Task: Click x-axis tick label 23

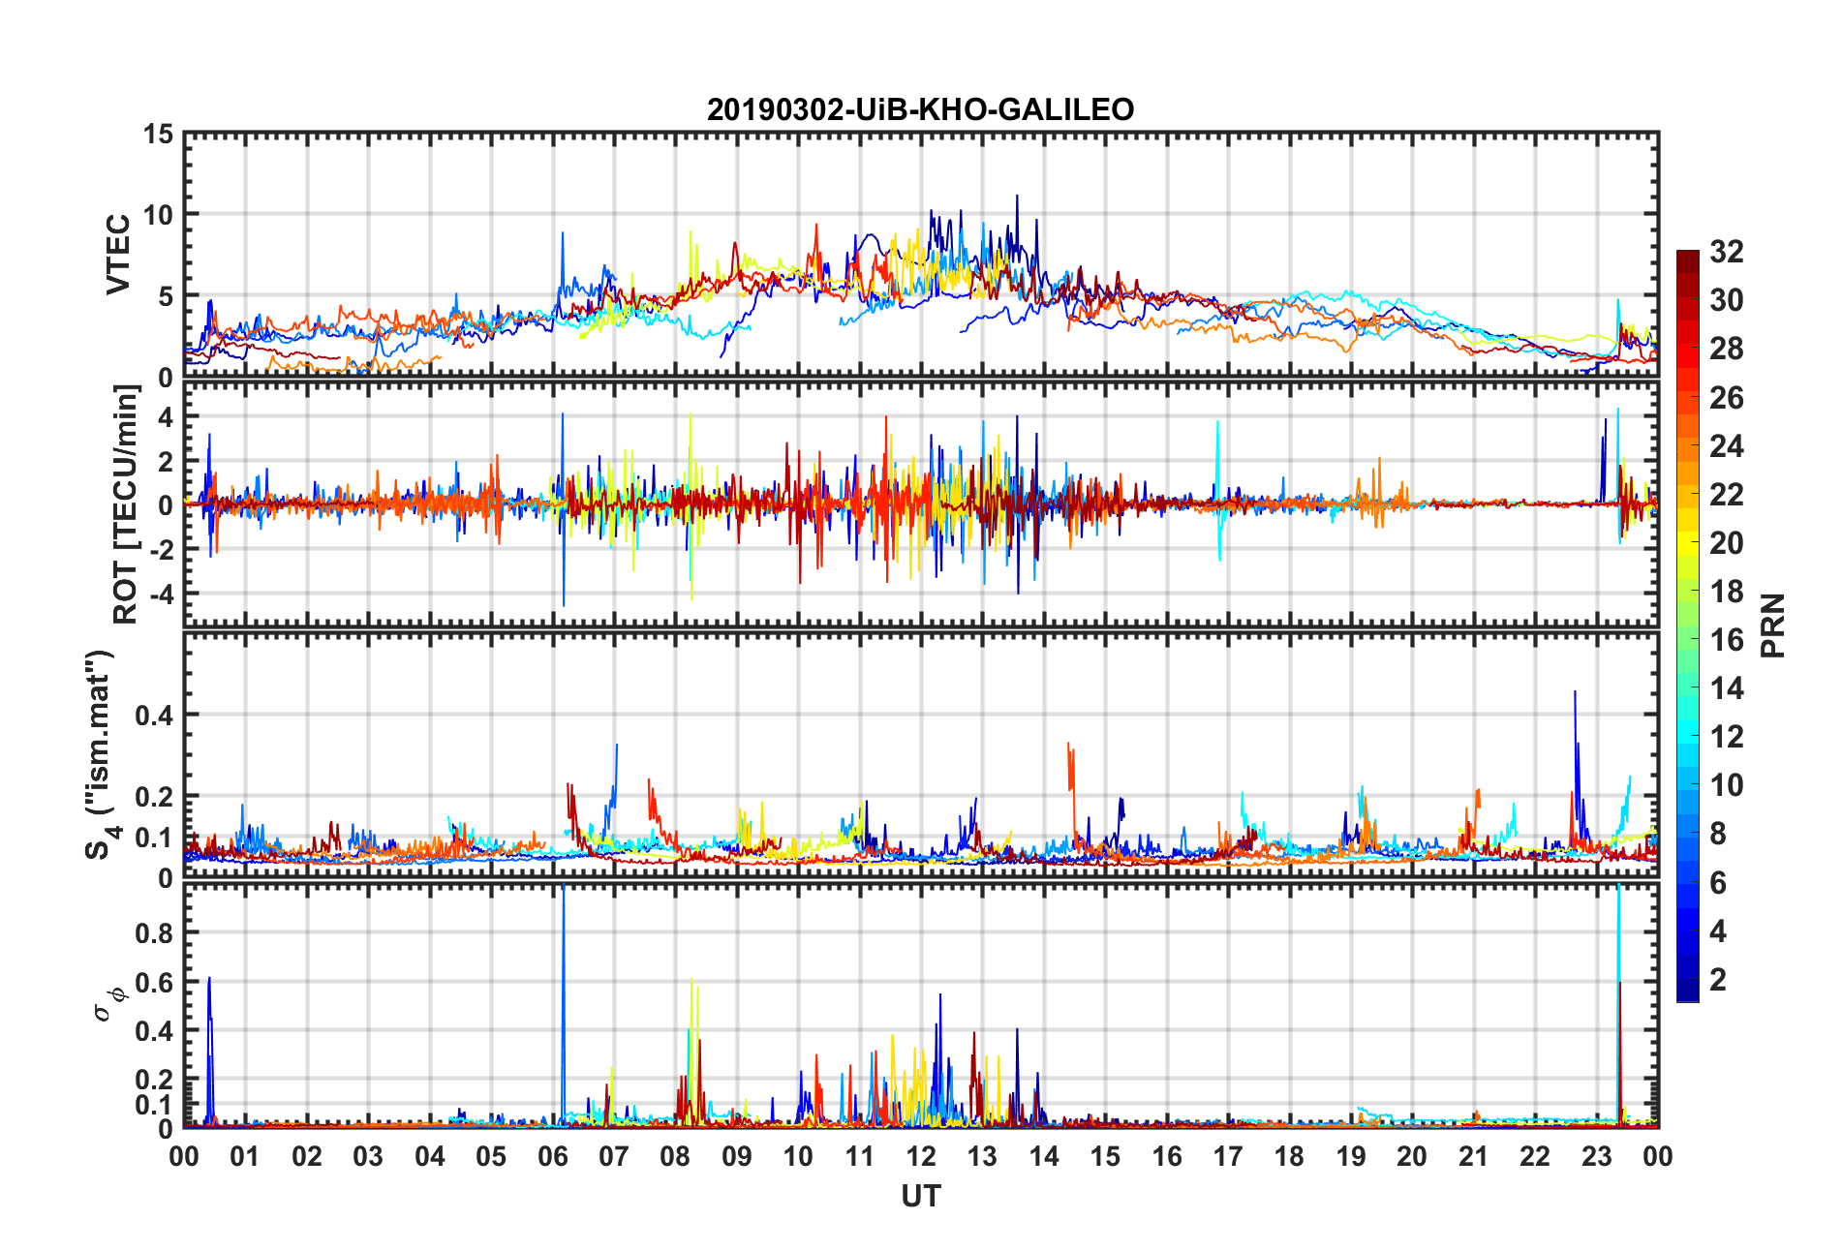Action: [1596, 1156]
